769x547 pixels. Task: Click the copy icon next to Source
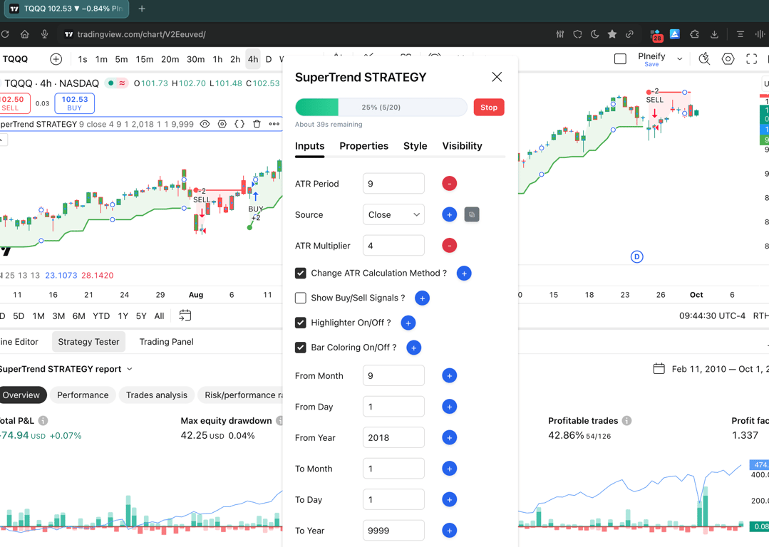point(472,214)
